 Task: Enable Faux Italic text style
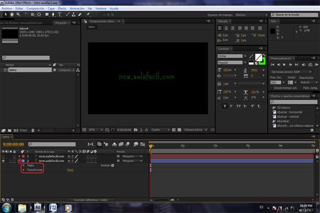pyautogui.click(x=231, y=106)
